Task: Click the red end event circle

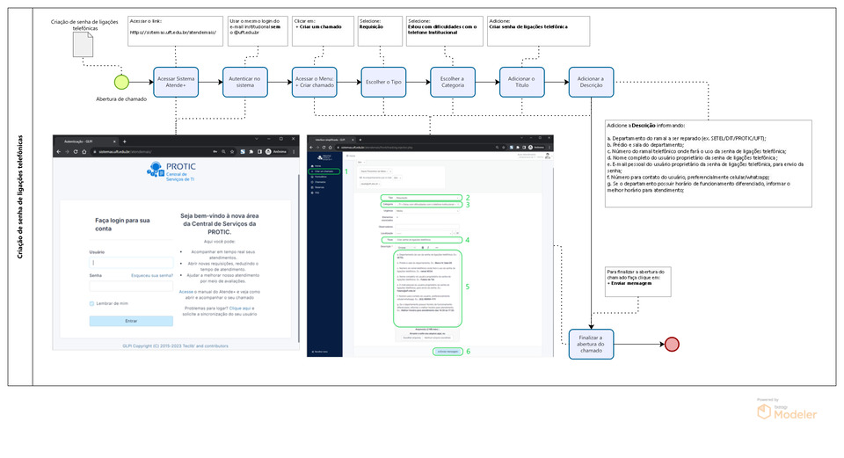Action: point(673,344)
